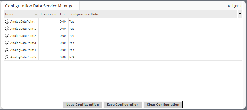Click the AnalogDataPoint1 point icon
Image resolution: width=247 pixels, height=110 pixels.
7,29
